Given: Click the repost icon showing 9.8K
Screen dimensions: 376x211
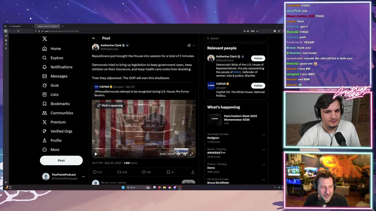Looking at the screenshot, I should point(119,172).
